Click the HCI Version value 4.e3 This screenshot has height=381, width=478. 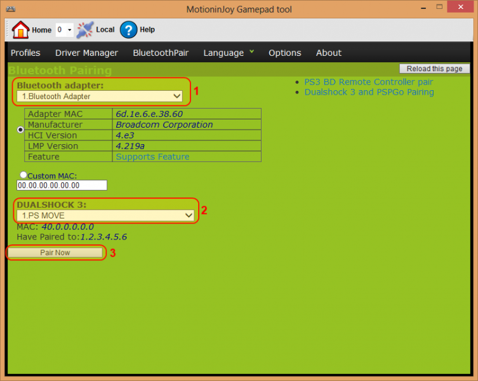click(x=124, y=135)
